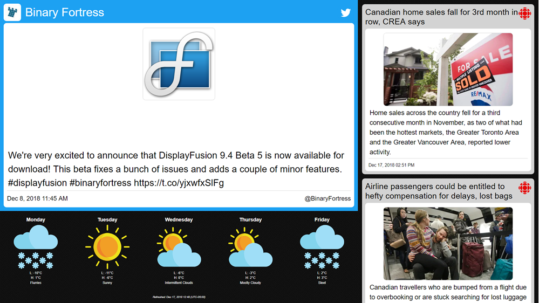This screenshot has height=303, width=539.
Task: Click the Twitter bird icon
Action: (x=345, y=12)
